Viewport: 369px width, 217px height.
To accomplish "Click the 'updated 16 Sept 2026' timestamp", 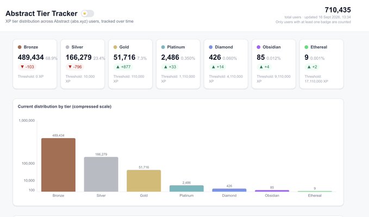I will point(328,17).
